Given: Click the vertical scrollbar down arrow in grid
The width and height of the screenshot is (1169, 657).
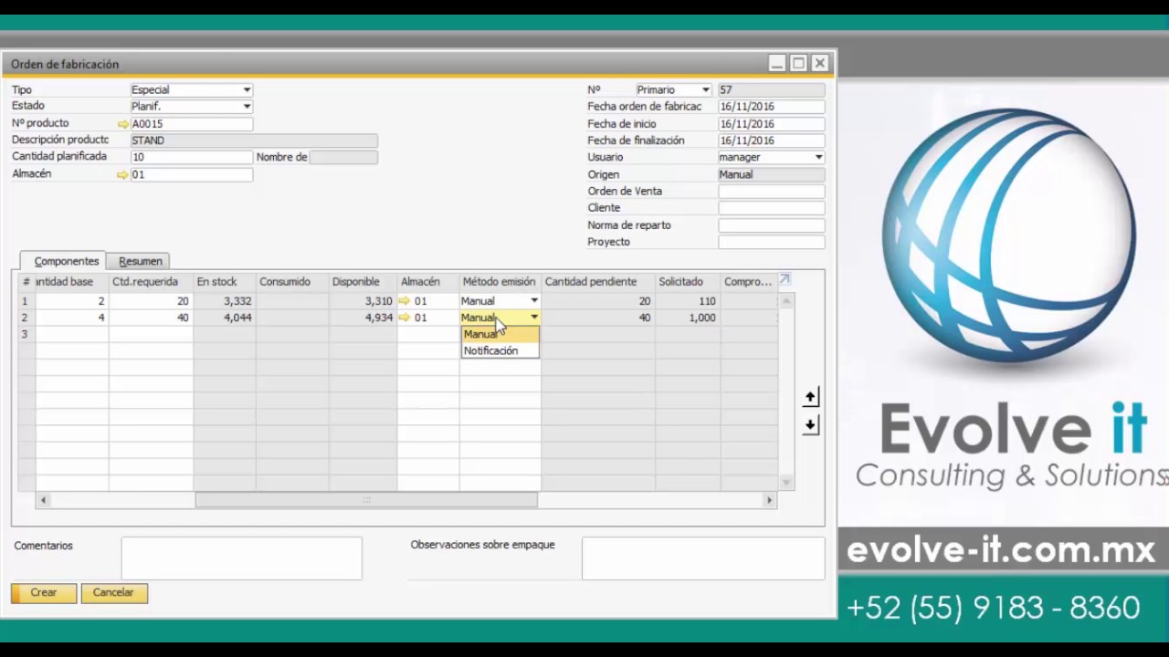Looking at the screenshot, I should 786,482.
